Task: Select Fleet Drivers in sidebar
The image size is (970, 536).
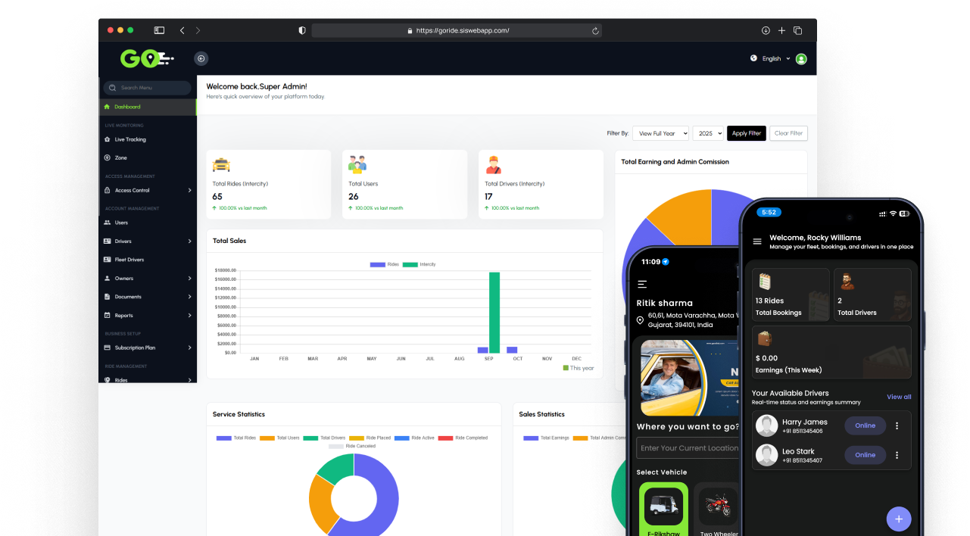Action: [129, 260]
